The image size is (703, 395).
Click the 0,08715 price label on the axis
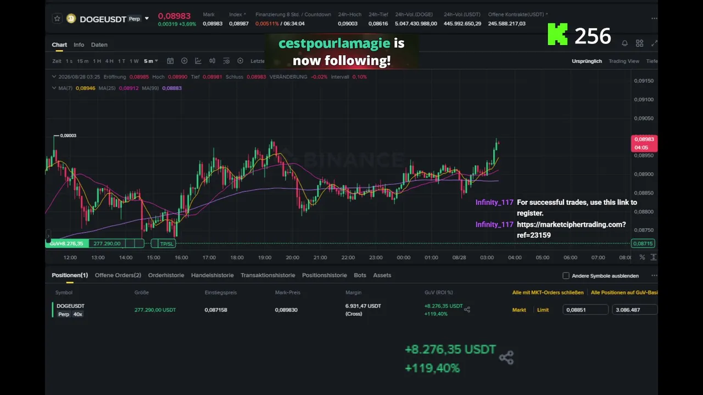pos(643,244)
